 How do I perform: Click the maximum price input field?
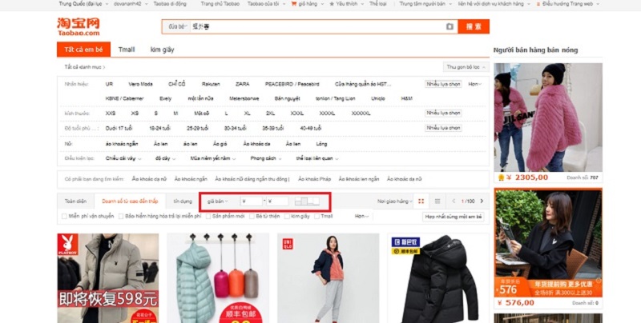coord(278,201)
